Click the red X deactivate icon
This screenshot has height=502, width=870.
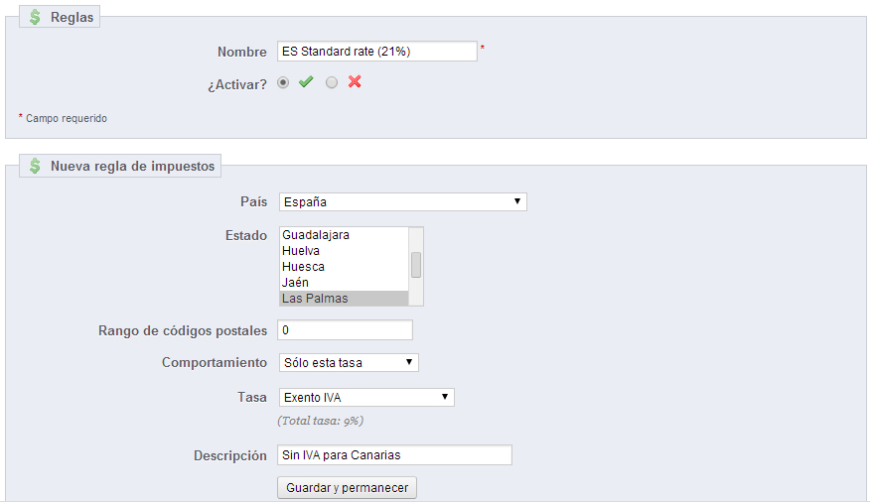pyautogui.click(x=355, y=82)
